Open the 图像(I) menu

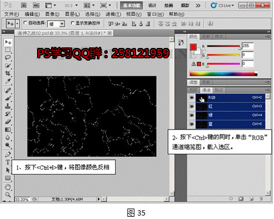click(53, 14)
